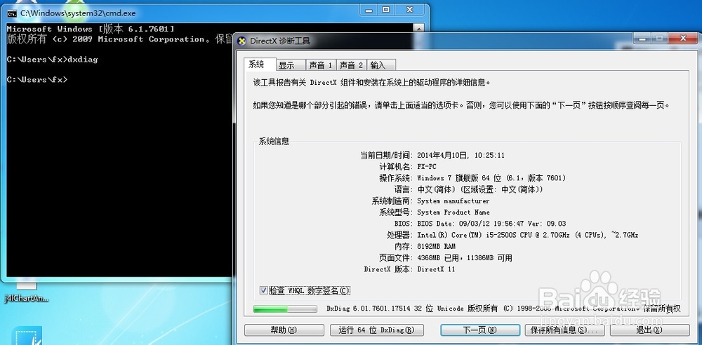Click the page file value 4368MB 已用
702x345 pixels.
click(465, 258)
